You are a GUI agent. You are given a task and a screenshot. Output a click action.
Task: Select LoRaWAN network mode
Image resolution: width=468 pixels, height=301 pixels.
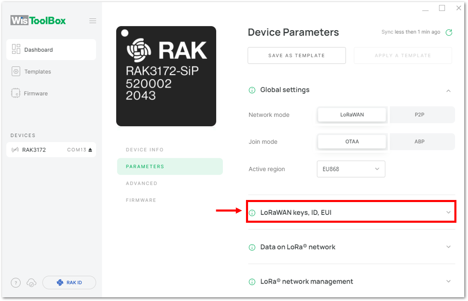point(352,115)
